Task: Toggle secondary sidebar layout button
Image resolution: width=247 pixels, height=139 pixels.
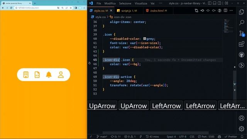Action: [220, 3]
